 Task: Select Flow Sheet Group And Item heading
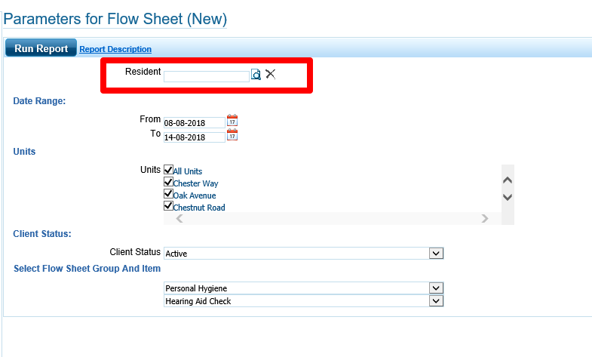[x=87, y=269]
